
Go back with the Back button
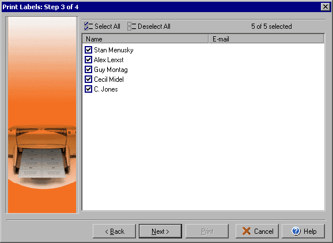point(114,231)
